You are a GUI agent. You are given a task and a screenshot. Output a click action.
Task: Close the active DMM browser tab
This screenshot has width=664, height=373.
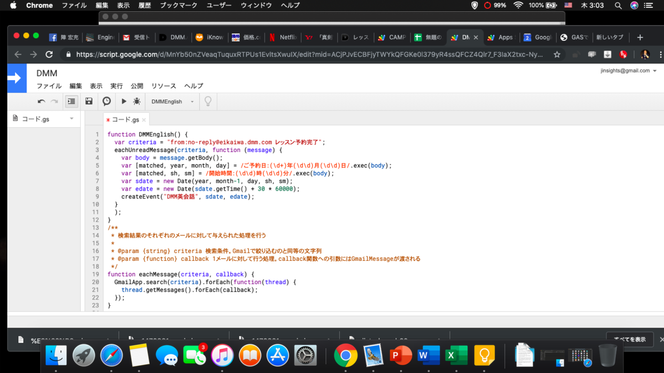tap(475, 38)
